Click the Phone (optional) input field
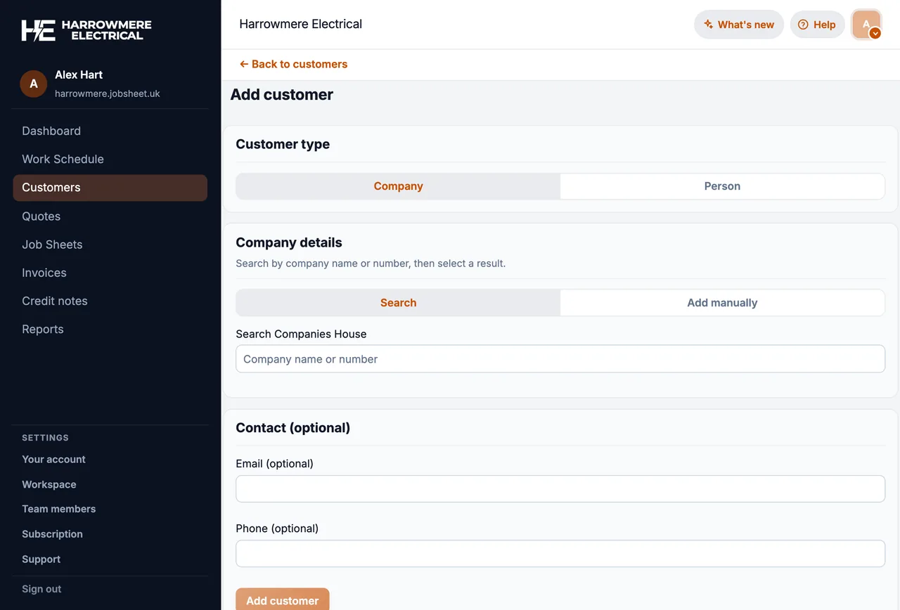Image resolution: width=900 pixels, height=610 pixels. [x=560, y=553]
